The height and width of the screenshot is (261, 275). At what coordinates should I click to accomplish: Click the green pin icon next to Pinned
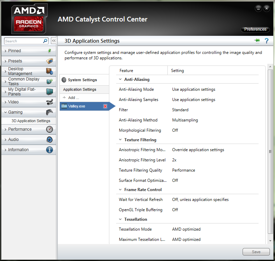(50, 51)
